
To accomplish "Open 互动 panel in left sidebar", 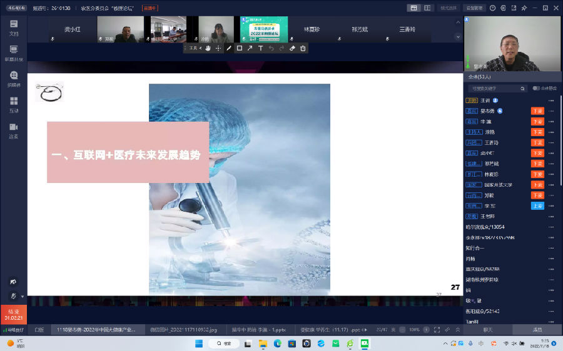I will click(14, 104).
